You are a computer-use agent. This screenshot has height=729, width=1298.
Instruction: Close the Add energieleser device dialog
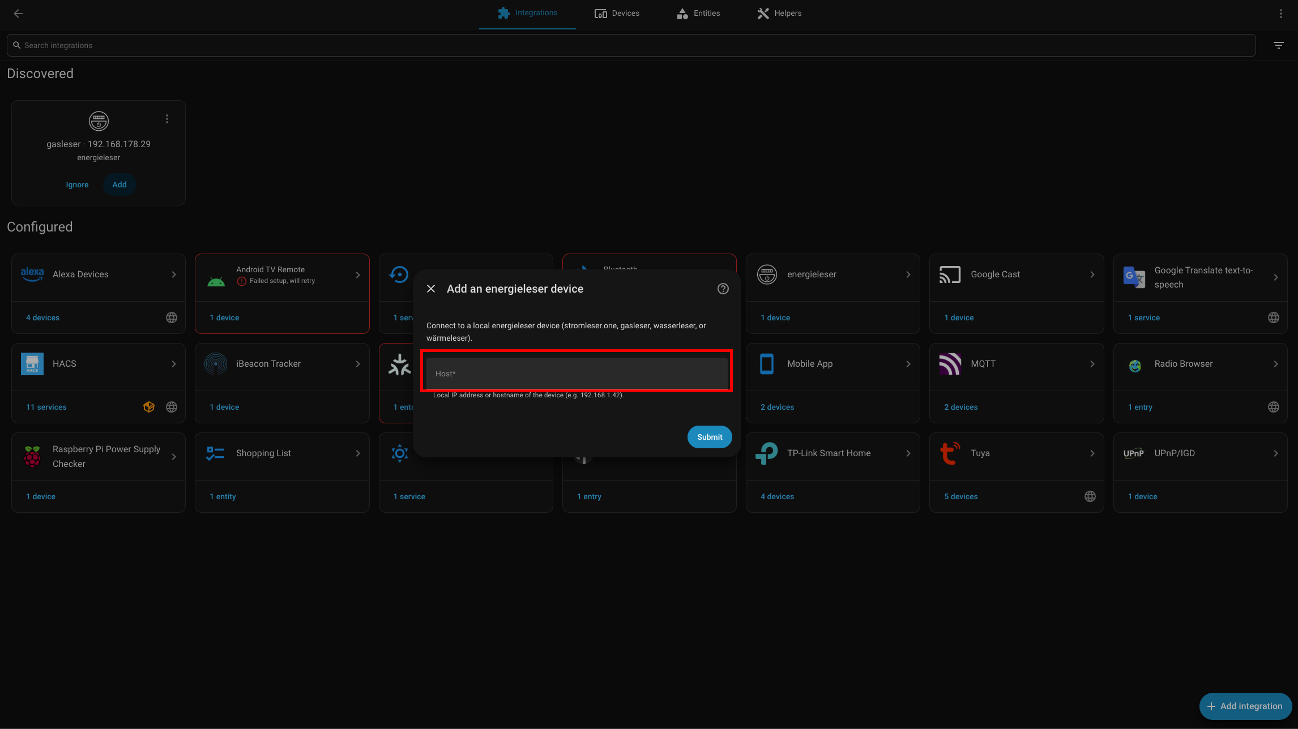pos(431,289)
